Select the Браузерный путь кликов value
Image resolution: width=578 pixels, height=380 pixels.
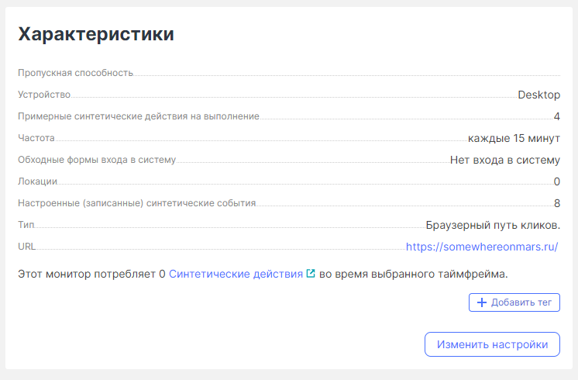click(493, 225)
